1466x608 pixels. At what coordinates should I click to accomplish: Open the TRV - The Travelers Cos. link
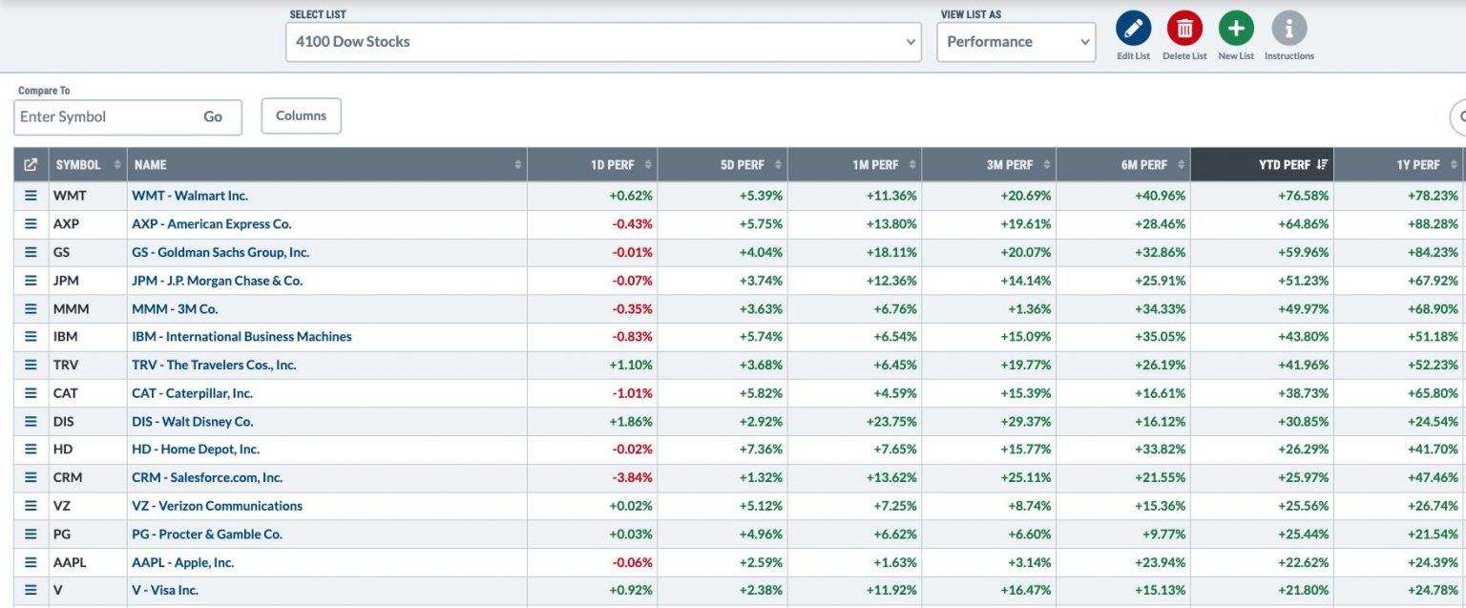(214, 366)
